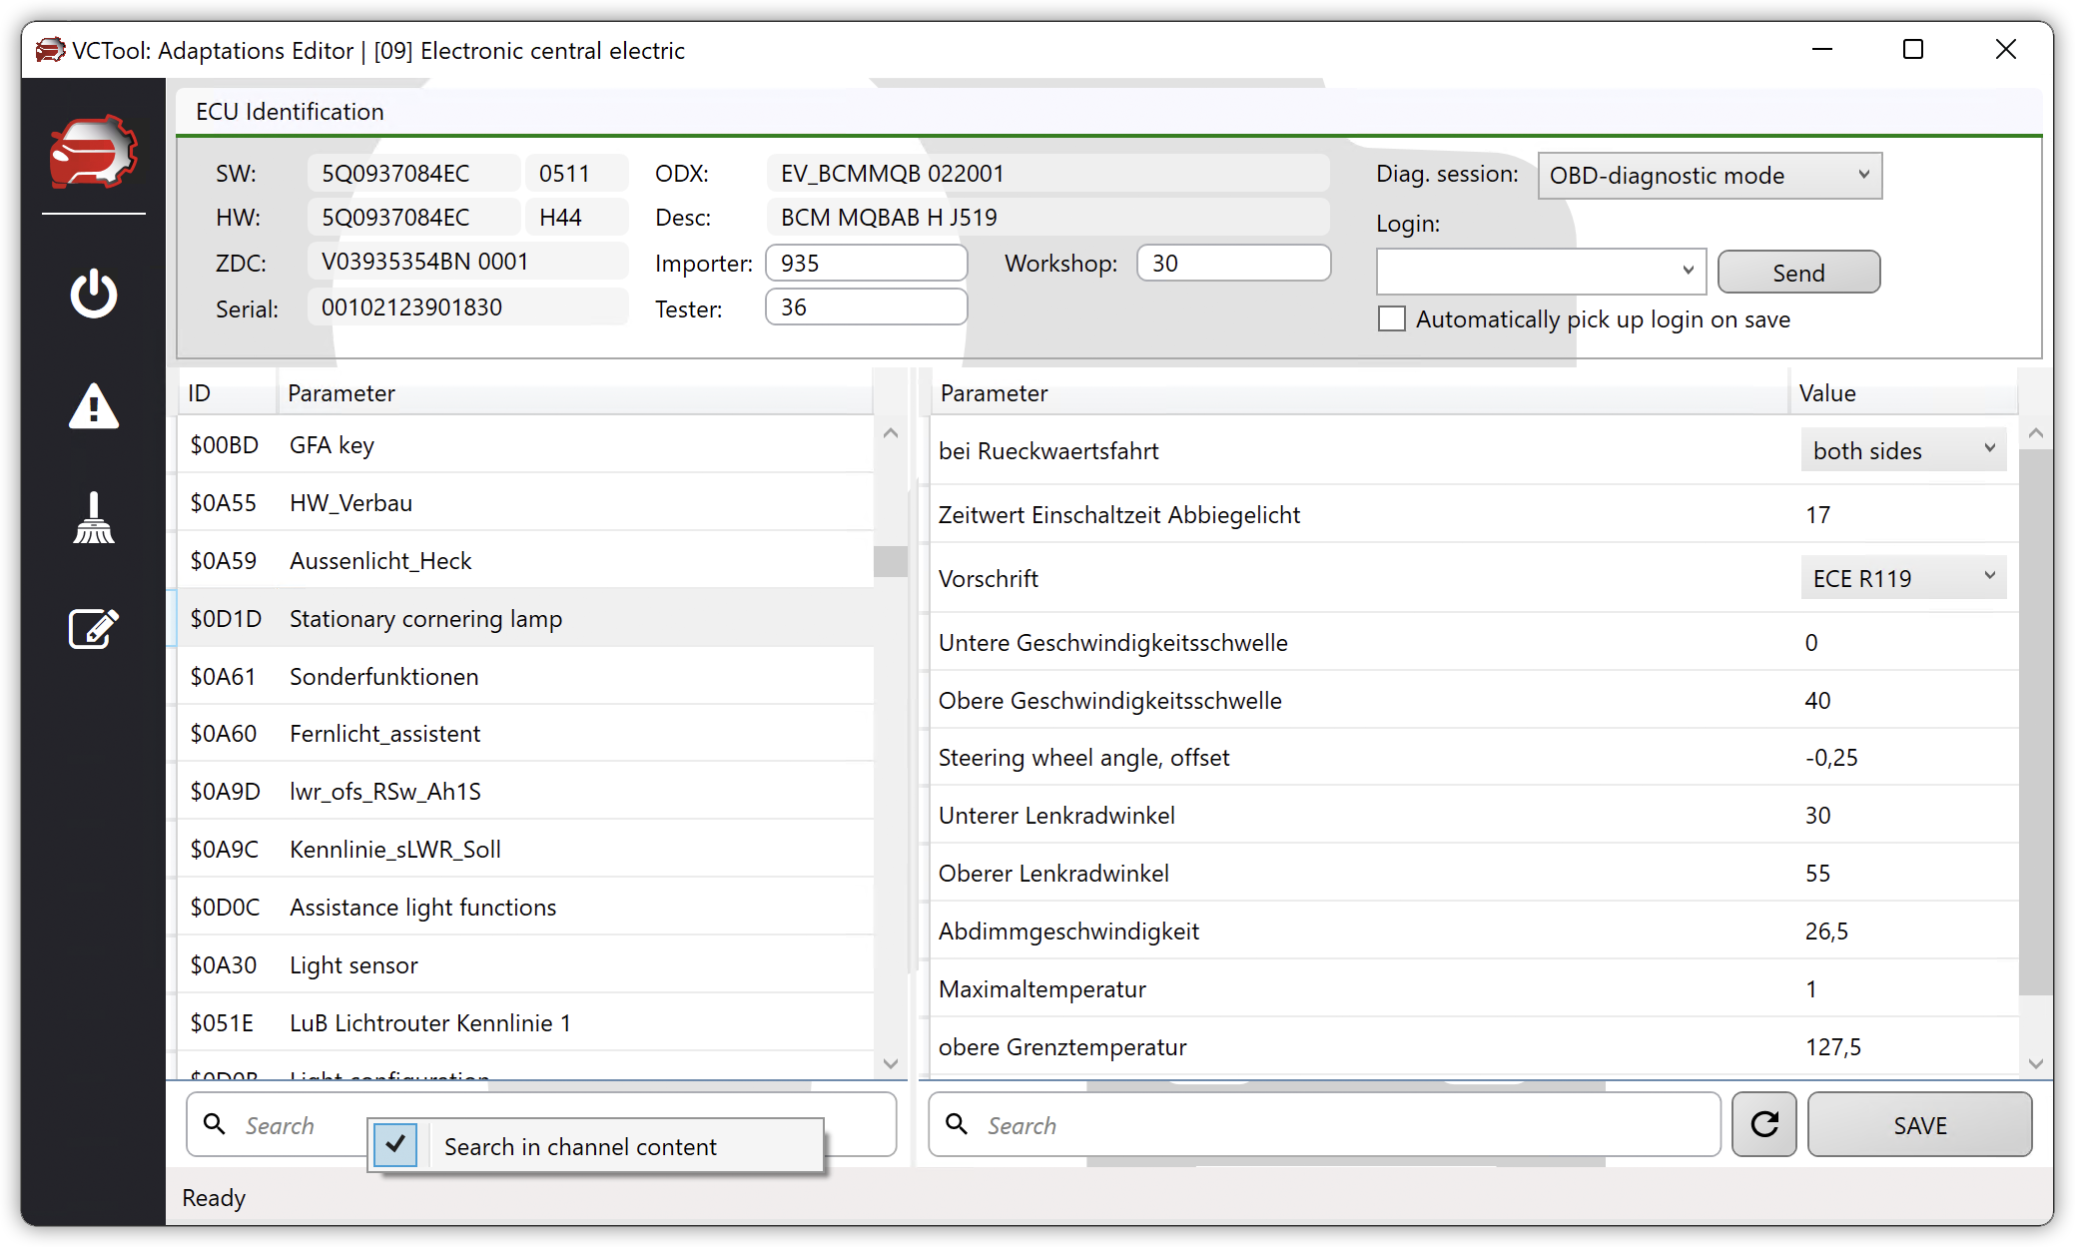2075x1247 pixels.
Task: Select the edit pencil adaptations icon
Action: click(94, 629)
